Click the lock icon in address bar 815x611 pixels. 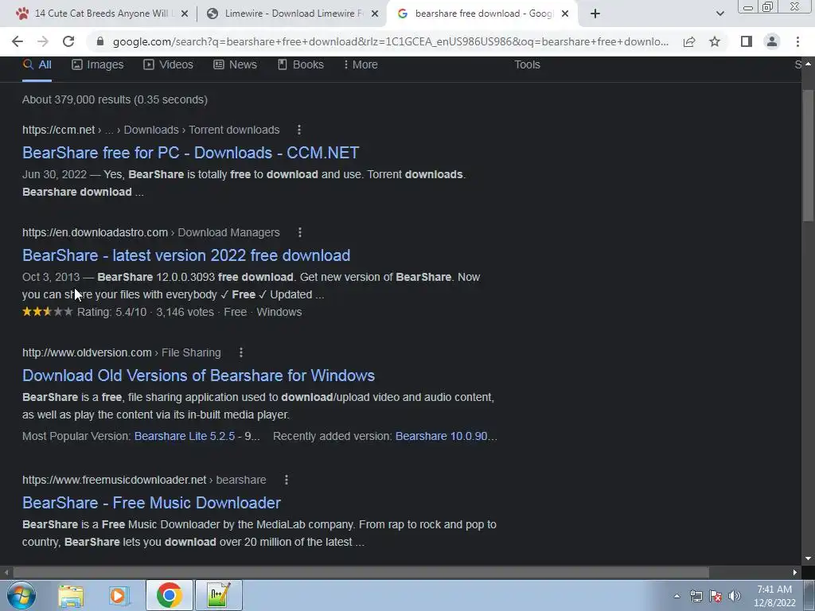tap(100, 41)
